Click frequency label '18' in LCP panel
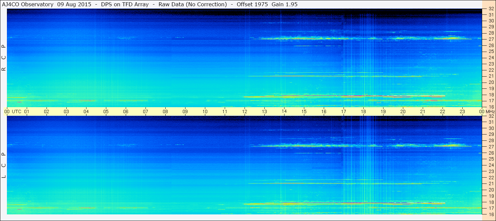 pos(491,202)
